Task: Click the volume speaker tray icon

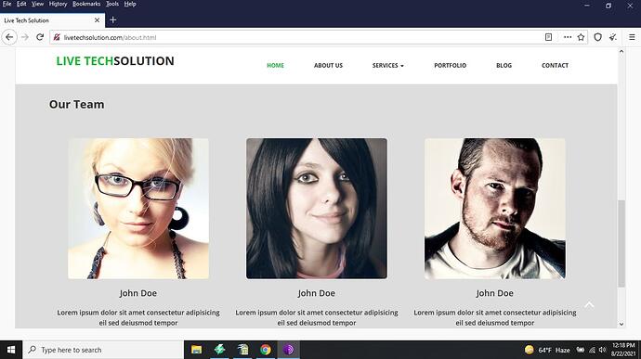Action: pos(602,350)
